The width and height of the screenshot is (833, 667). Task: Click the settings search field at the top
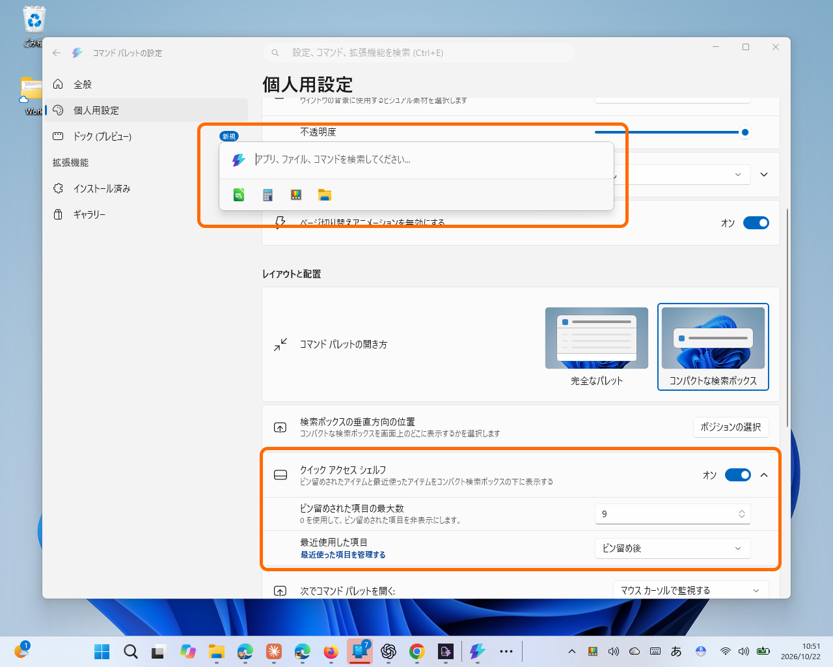(x=419, y=53)
